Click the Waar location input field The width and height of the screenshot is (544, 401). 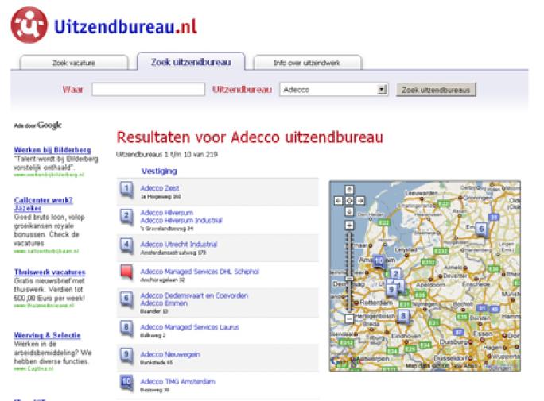pos(148,90)
